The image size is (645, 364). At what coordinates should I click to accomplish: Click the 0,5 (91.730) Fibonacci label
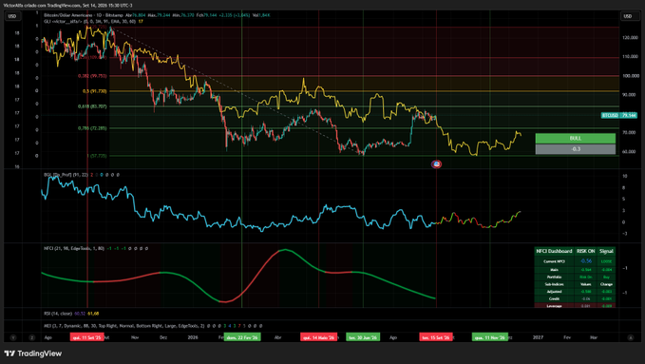95,91
